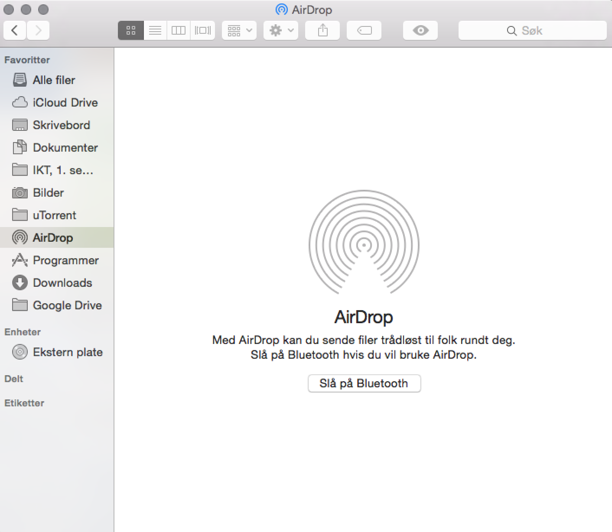Switch to icon view
Viewport: 612px width, 532px height.
[x=131, y=30]
